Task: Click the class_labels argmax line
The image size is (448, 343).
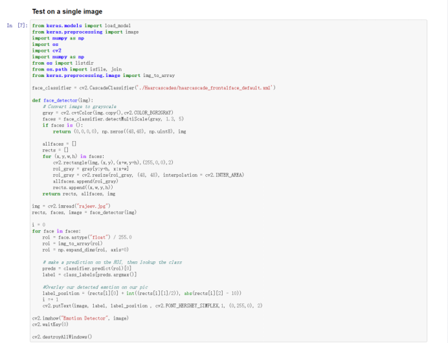Action: pos(89,275)
